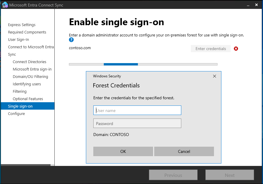Screen dimensions: 263x184
Task: Click the blue help question mark icon
Action: (71, 40)
